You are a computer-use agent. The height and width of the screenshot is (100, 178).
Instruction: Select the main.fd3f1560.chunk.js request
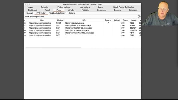83,26
